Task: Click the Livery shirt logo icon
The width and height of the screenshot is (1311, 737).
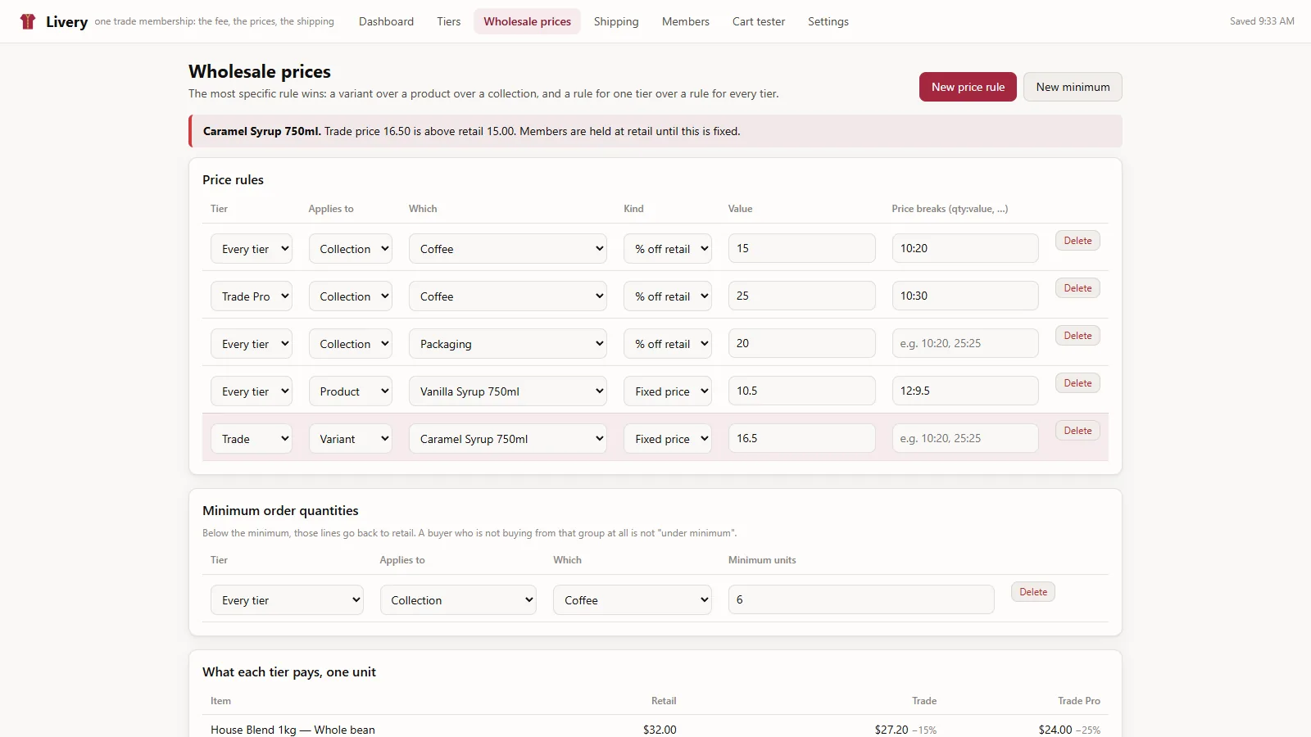Action: [x=28, y=21]
